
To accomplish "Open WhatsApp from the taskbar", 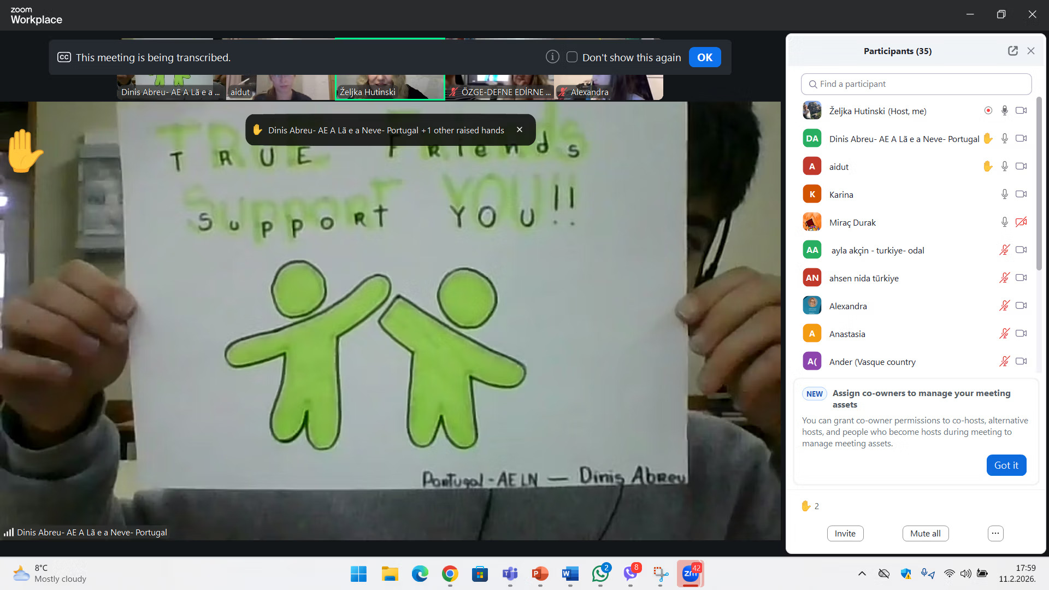I will 600,574.
